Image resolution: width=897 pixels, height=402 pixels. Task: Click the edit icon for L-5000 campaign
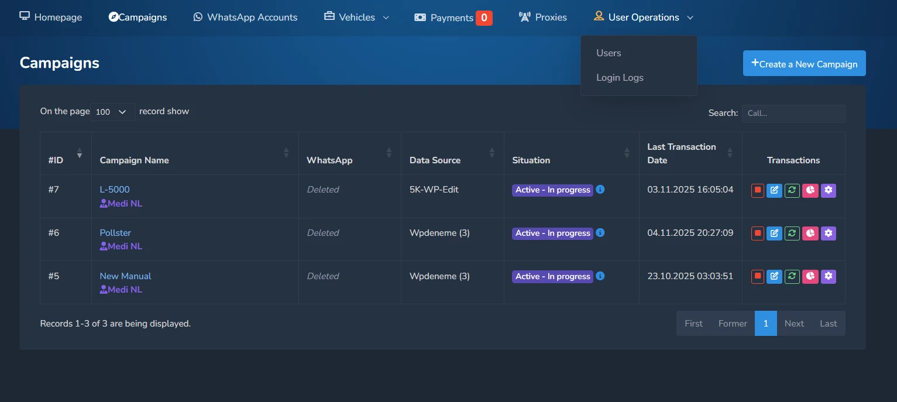coord(774,190)
